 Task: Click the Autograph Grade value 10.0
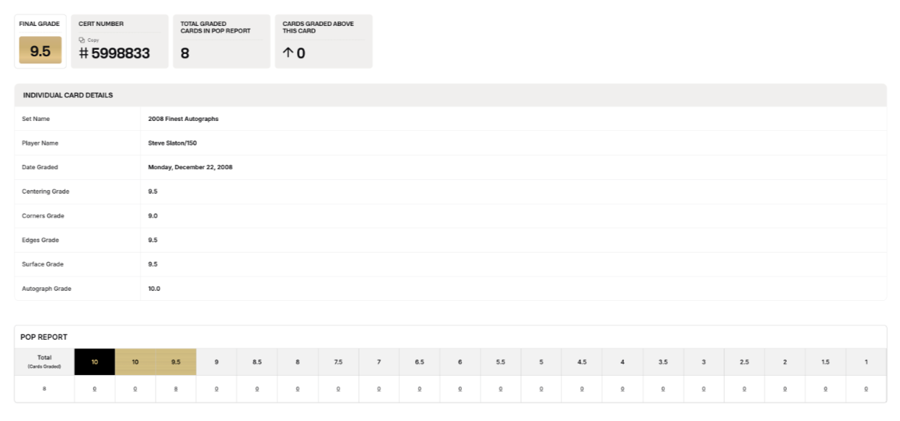(x=154, y=289)
